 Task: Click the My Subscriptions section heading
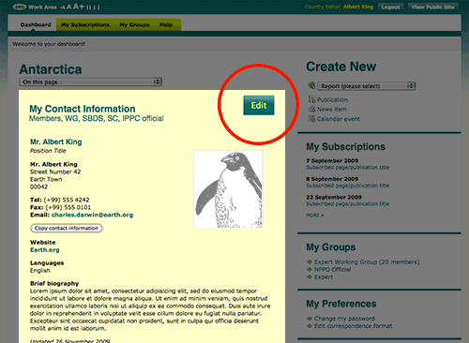[x=345, y=146]
